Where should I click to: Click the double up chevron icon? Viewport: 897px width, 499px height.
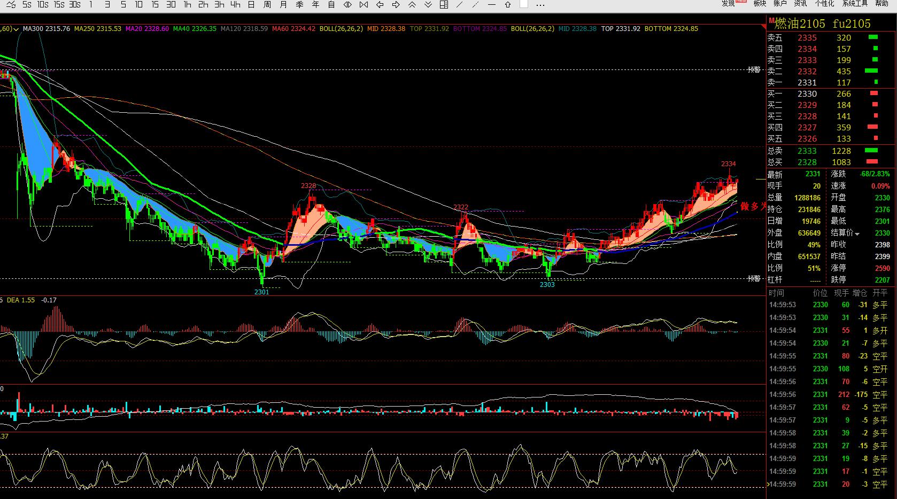[412, 4]
